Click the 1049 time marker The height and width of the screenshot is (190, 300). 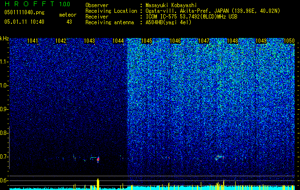(x=261, y=41)
